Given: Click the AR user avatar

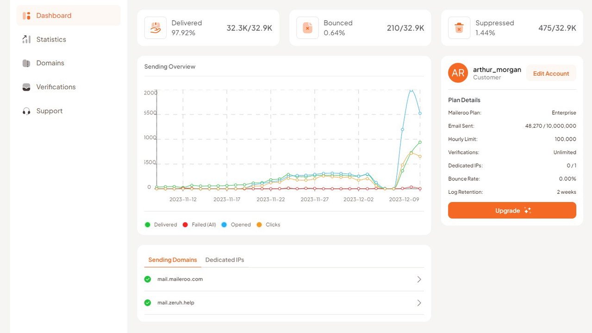Looking at the screenshot, I should 458,73.
